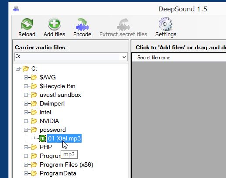The image size is (226, 178).
Task: Select the password folder label
Action: pyautogui.click(x=53, y=130)
